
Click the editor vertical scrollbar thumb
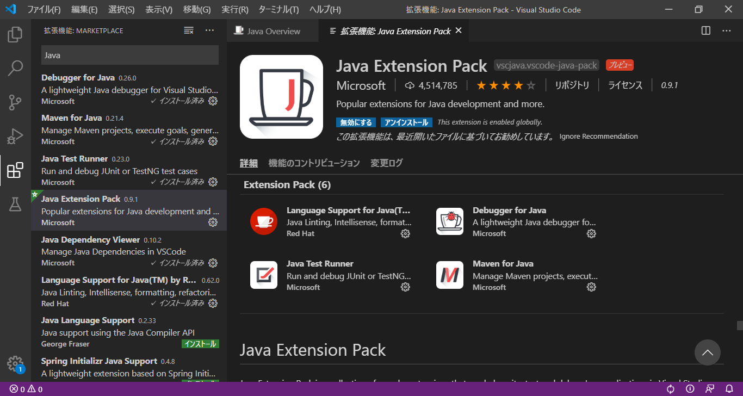pos(740,325)
